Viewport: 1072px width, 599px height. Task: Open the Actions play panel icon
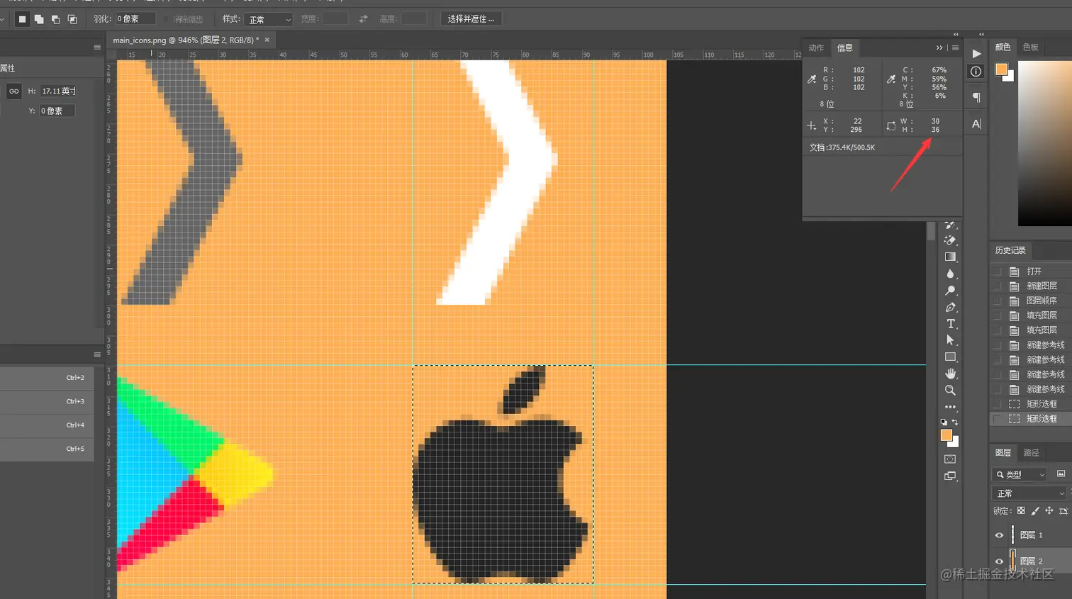(976, 54)
